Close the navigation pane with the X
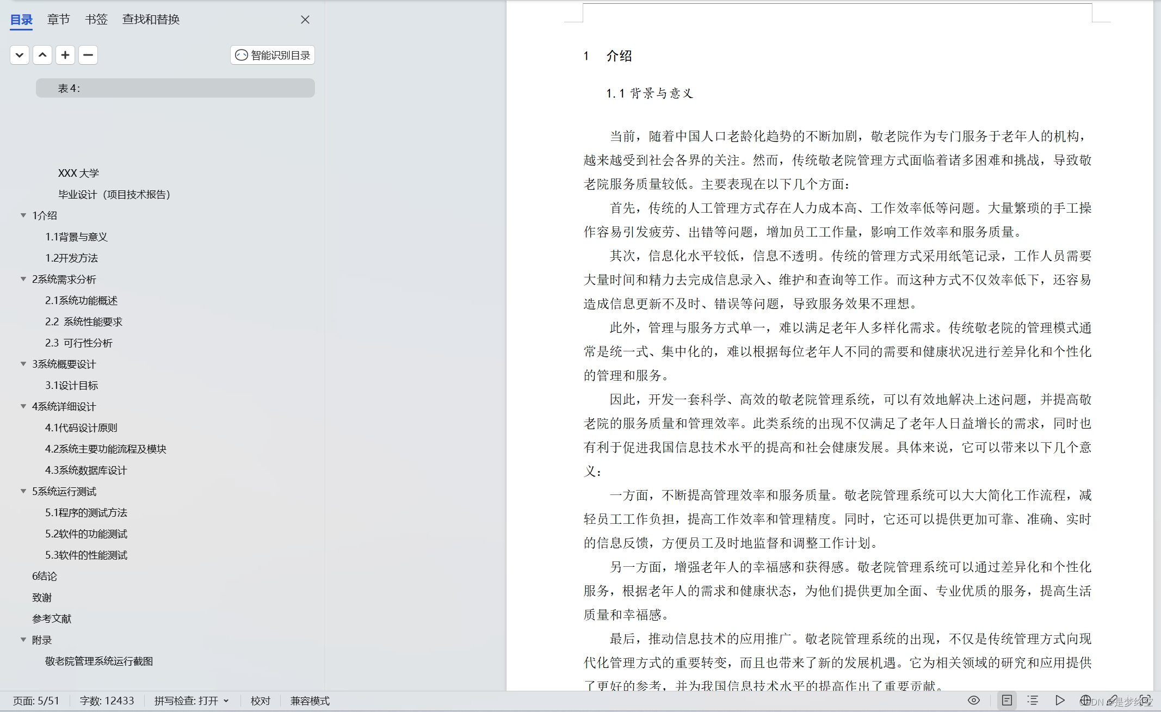This screenshot has width=1161, height=712. (x=305, y=20)
